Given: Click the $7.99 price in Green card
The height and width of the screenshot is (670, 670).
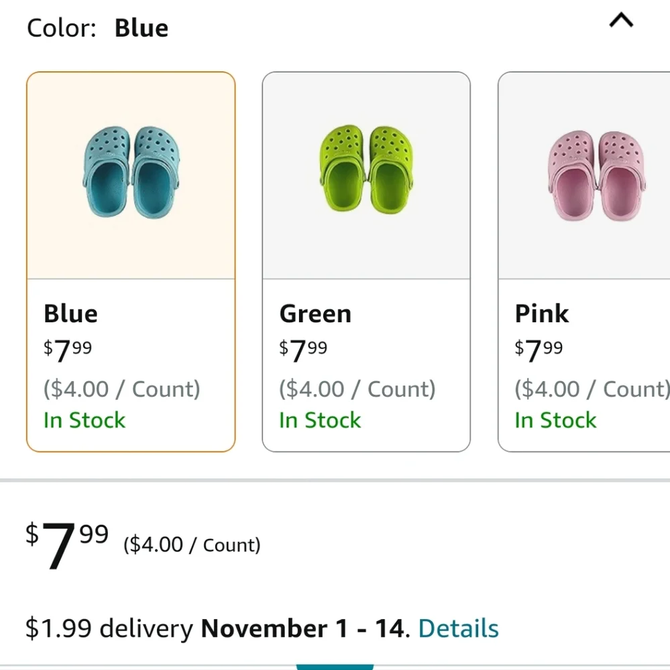Looking at the screenshot, I should click(303, 350).
